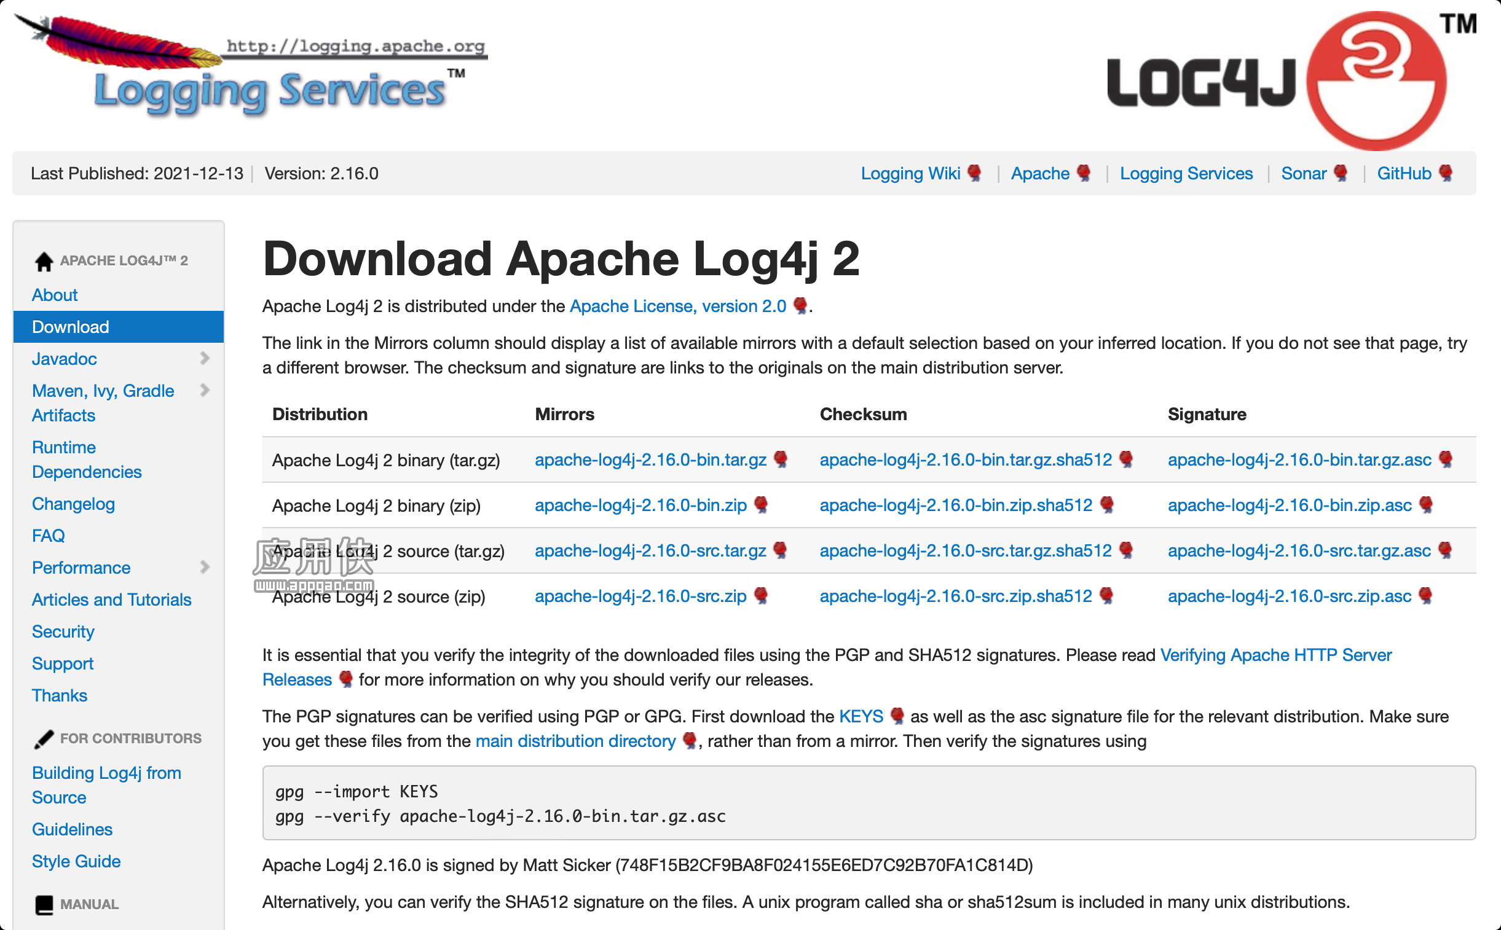This screenshot has height=930, width=1501.
Task: Click external link icon after Sonar
Action: [1341, 173]
